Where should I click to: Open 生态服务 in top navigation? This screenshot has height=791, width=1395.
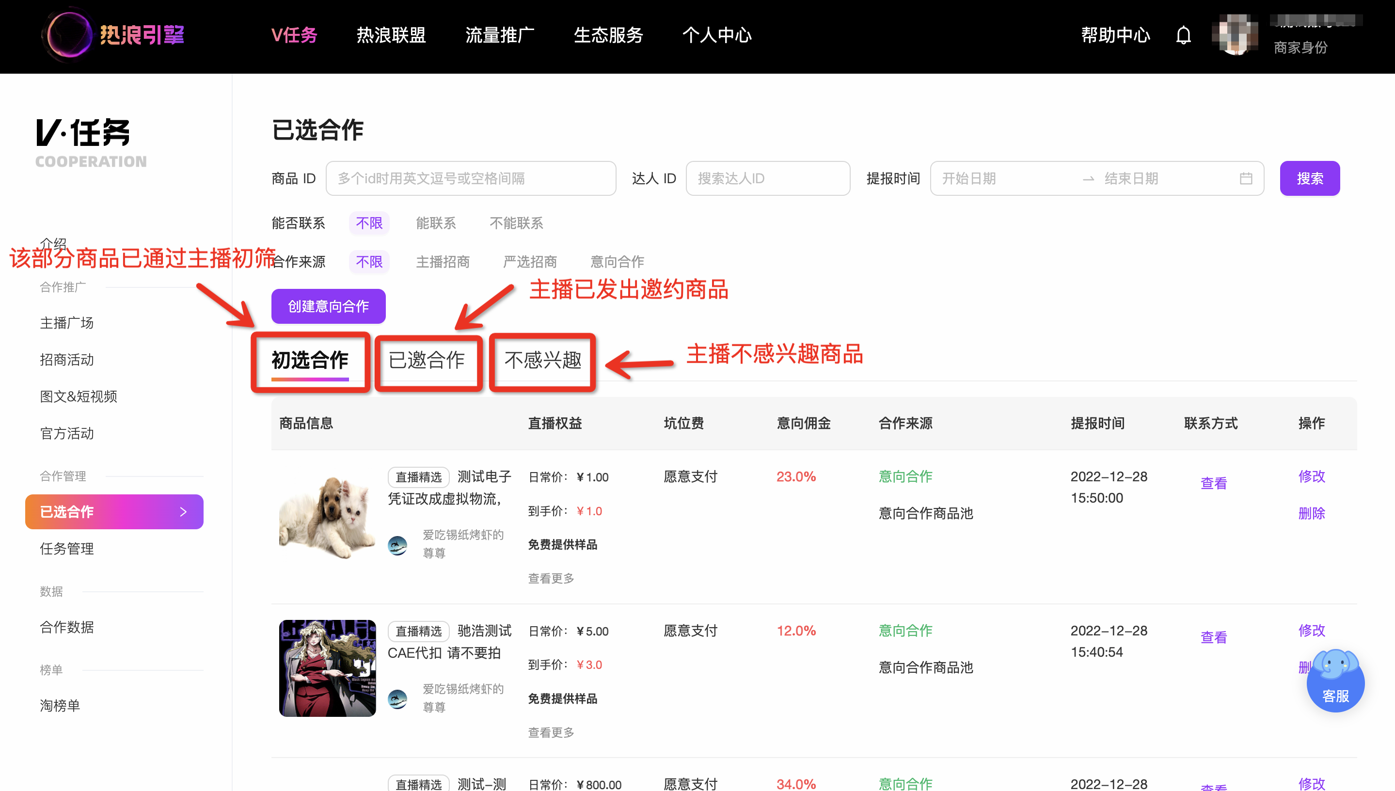pyautogui.click(x=608, y=35)
